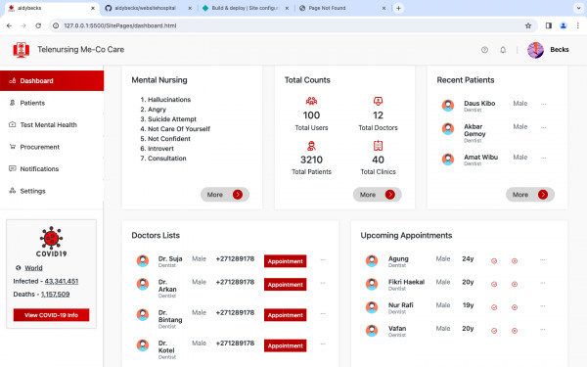The image size is (587, 367).
Task: Reject Fikri Haekal's appointment cross icon
Action: click(515, 284)
